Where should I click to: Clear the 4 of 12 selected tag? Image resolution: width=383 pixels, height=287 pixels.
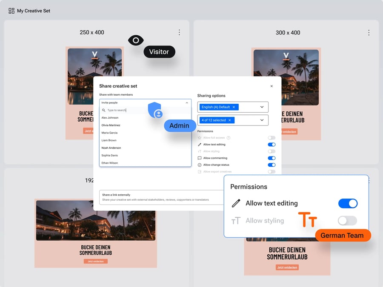[x=230, y=120]
